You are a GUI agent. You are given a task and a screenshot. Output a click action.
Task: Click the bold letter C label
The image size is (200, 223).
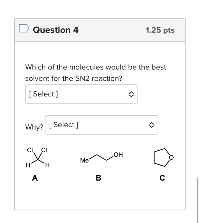tap(162, 178)
